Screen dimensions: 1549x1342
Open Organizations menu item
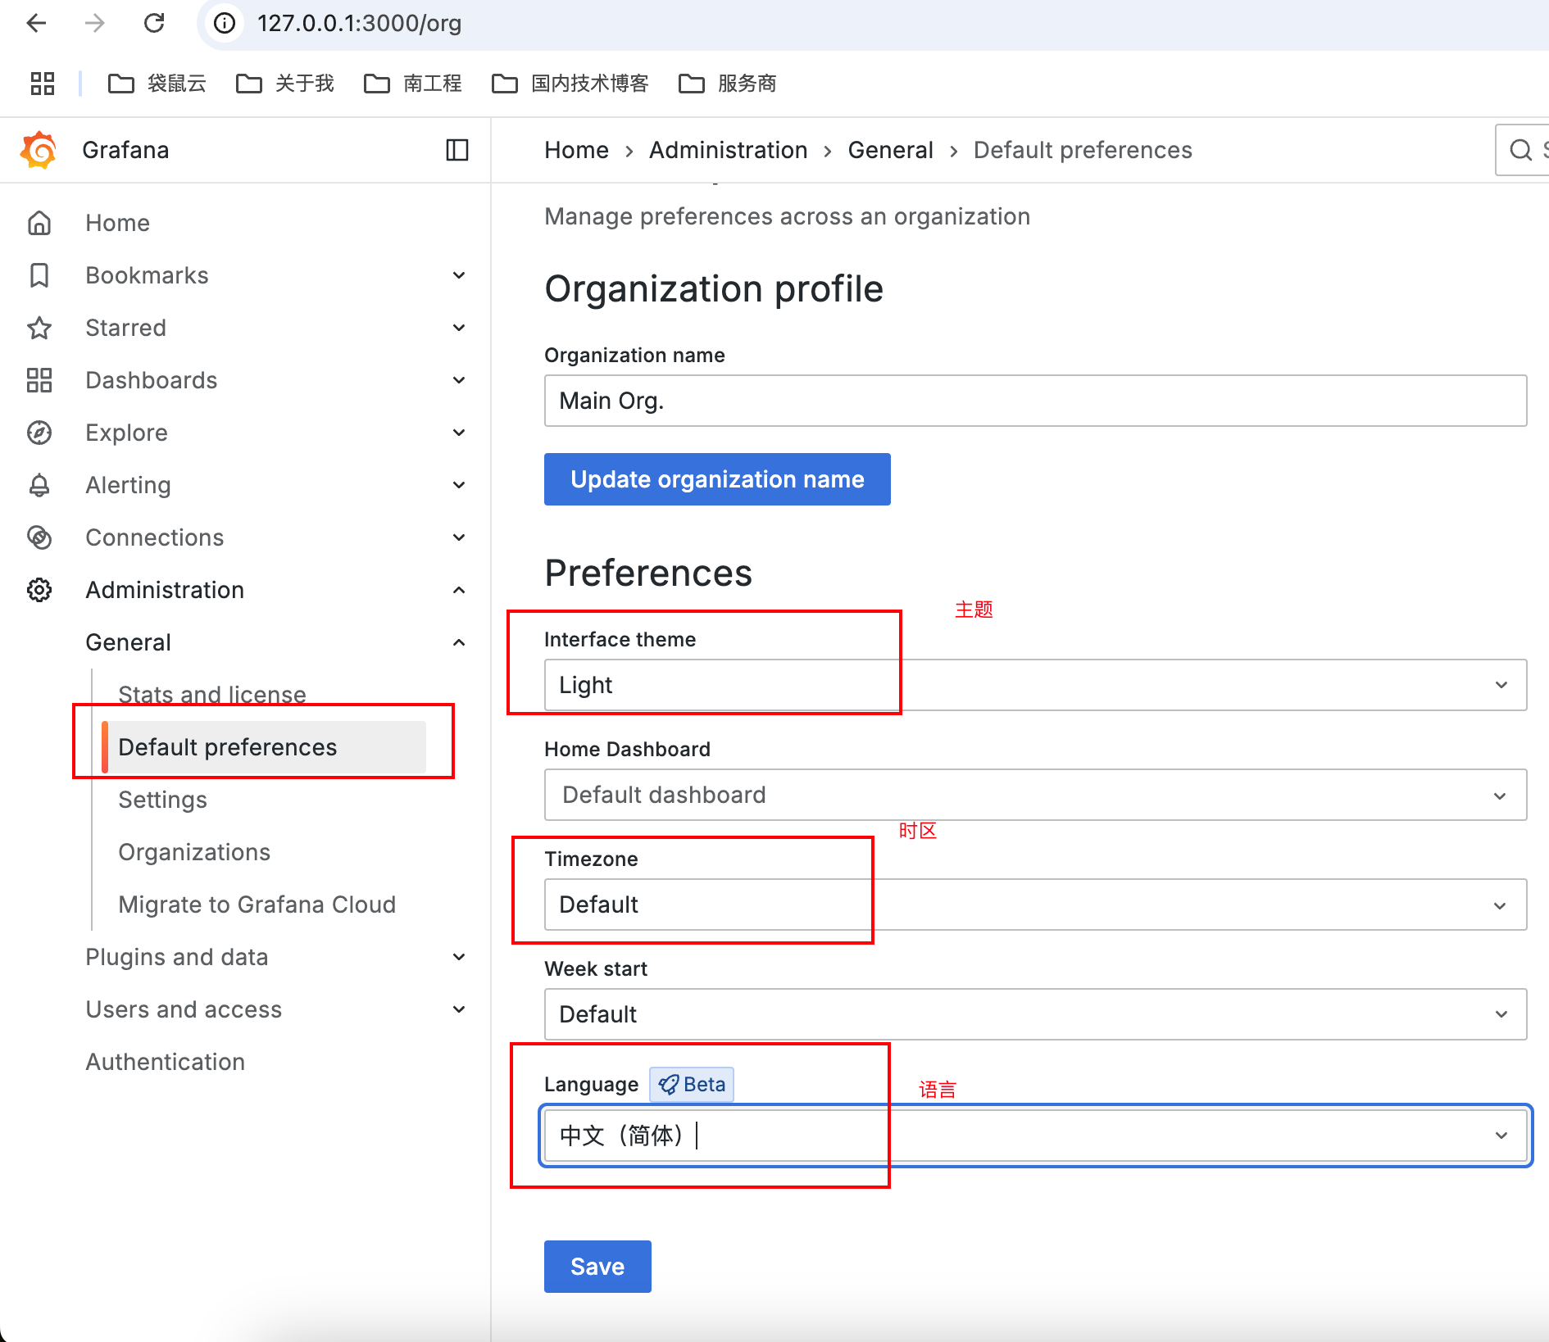(194, 852)
